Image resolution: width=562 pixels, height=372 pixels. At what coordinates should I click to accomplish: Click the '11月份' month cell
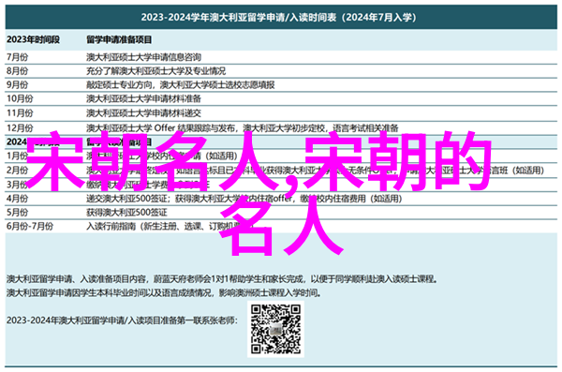(x=20, y=113)
